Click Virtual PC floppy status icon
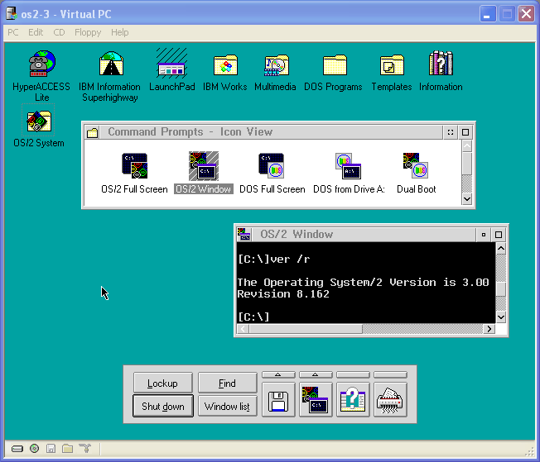 click(51, 448)
